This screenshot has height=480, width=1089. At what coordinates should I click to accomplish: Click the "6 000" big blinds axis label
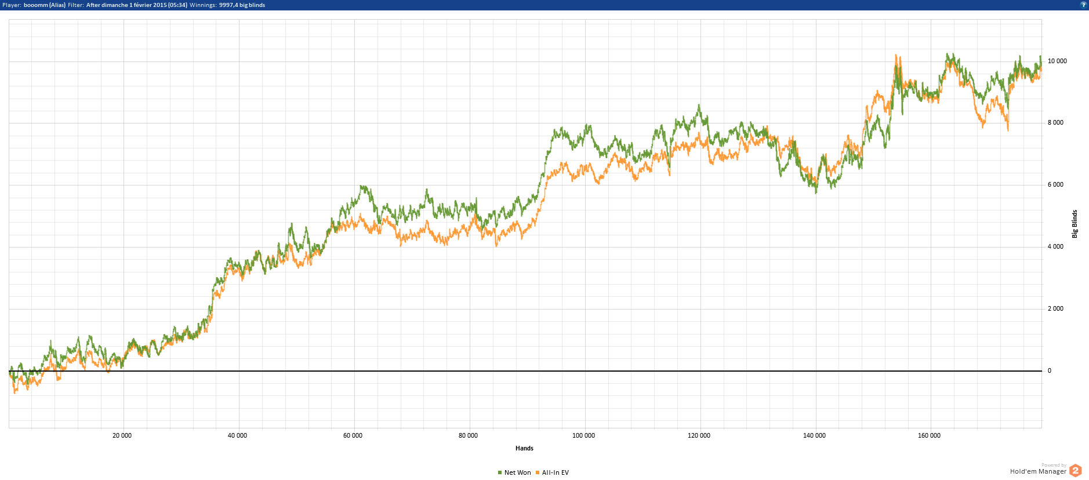(1055, 184)
